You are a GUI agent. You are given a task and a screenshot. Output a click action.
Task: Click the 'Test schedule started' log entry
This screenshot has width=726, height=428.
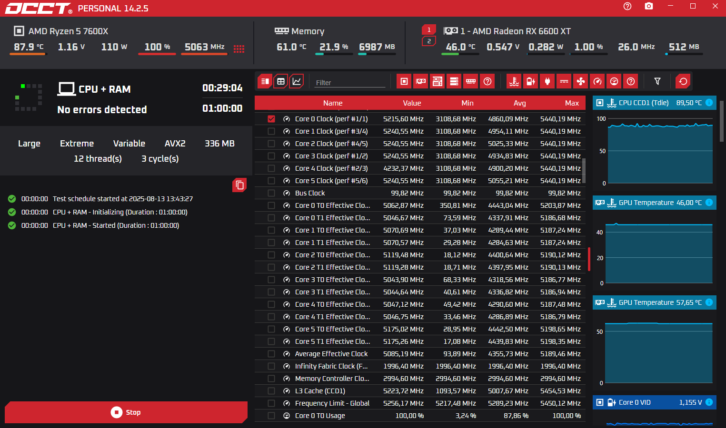123,199
